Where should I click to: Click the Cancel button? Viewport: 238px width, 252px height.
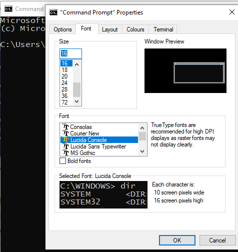pos(217,240)
